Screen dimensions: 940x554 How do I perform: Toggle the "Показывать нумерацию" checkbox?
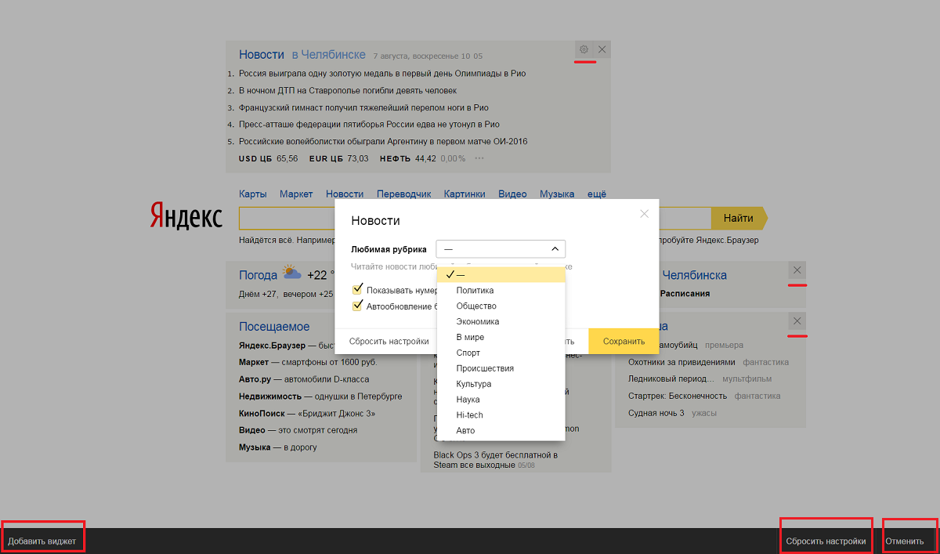pos(358,290)
